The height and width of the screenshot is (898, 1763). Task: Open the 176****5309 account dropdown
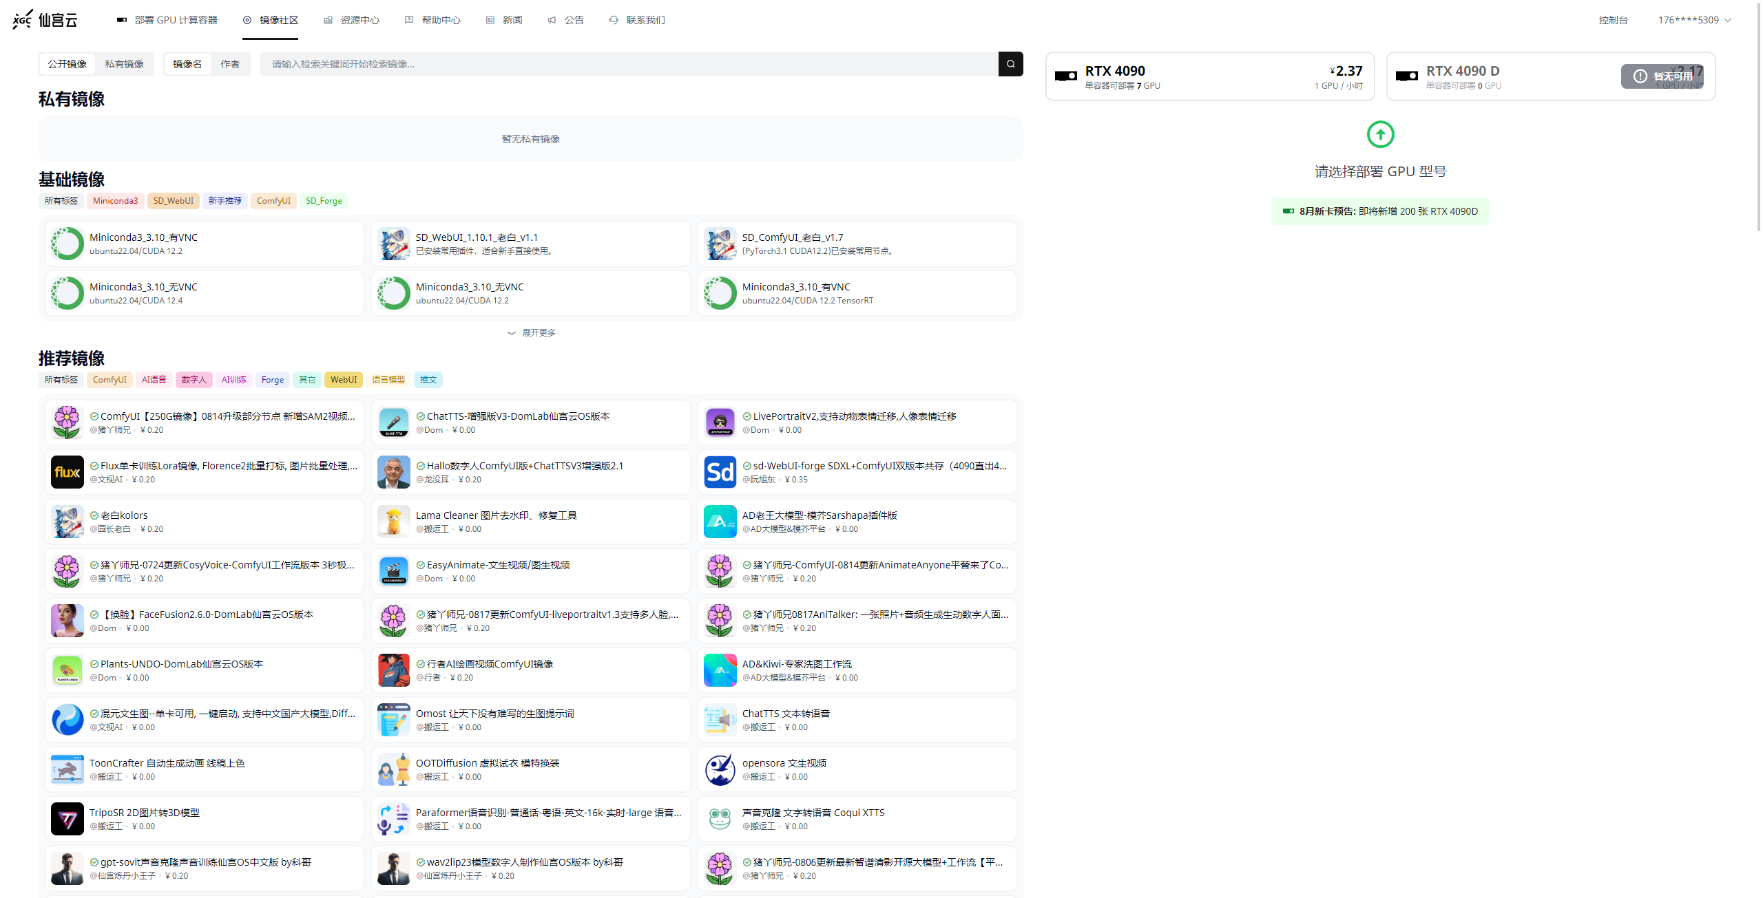pos(1694,20)
